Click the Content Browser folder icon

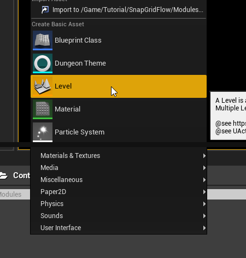[x=4, y=175]
